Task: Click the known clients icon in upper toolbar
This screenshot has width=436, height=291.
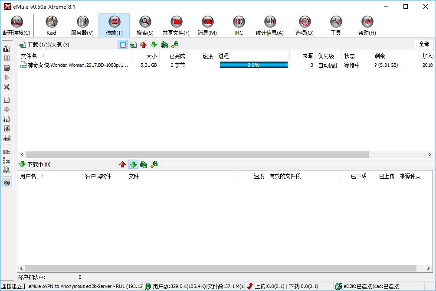Action: coord(175,45)
